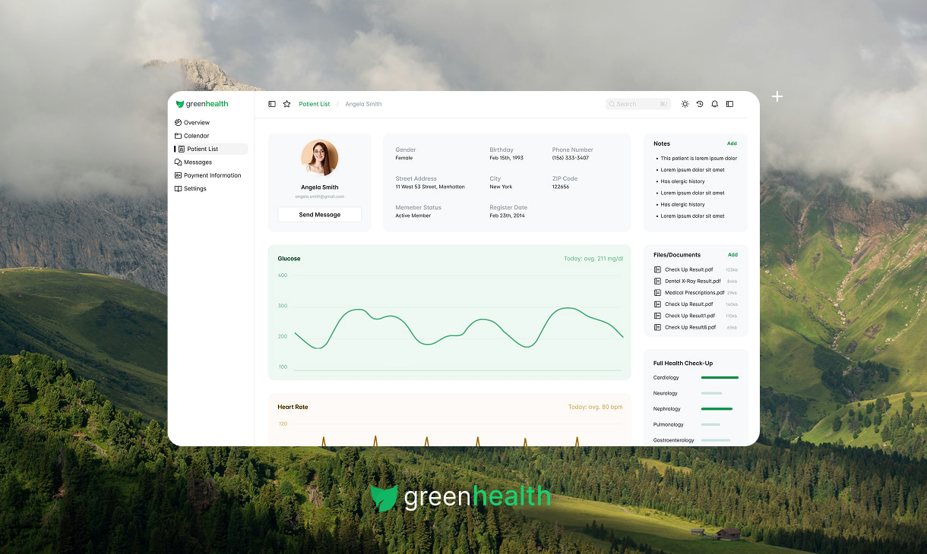This screenshot has height=554, width=927.
Task: Click the star favorite icon
Action: (x=286, y=104)
